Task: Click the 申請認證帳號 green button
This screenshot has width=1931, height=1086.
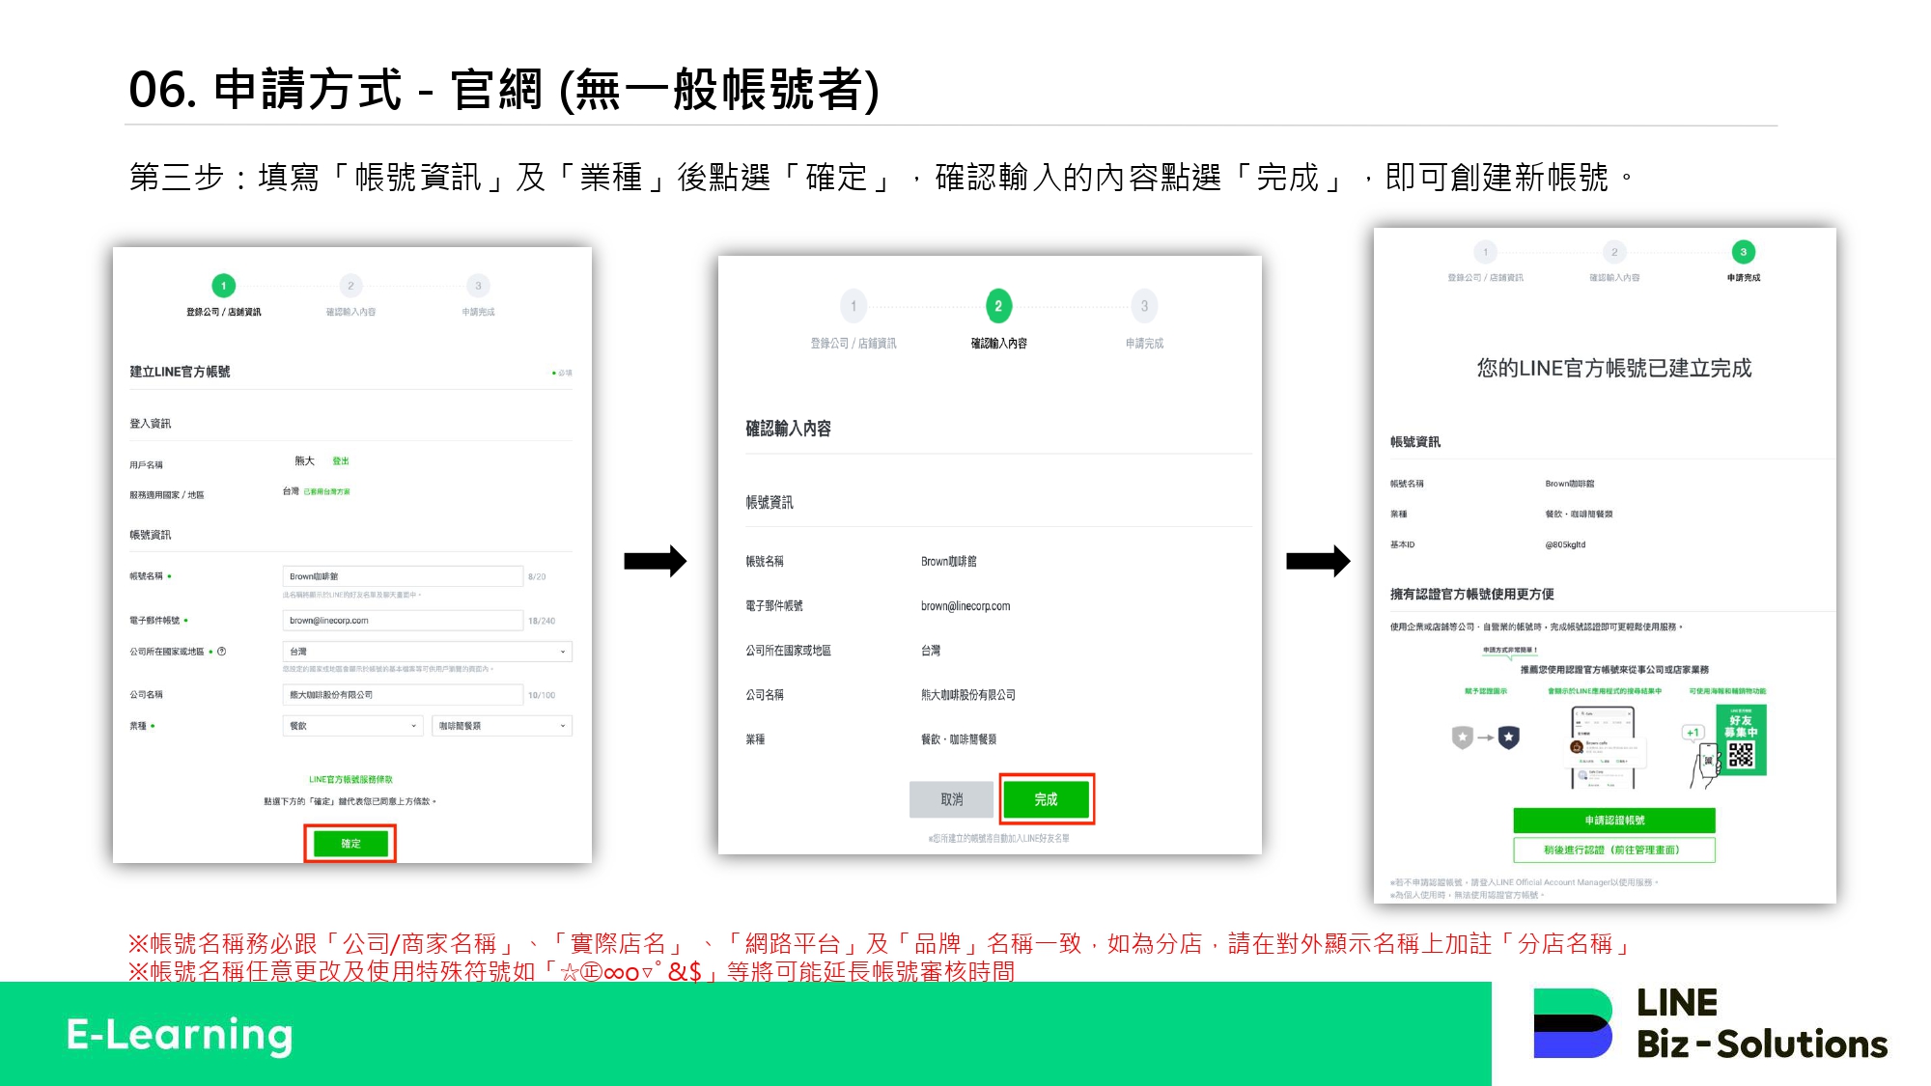Action: pyautogui.click(x=1613, y=821)
